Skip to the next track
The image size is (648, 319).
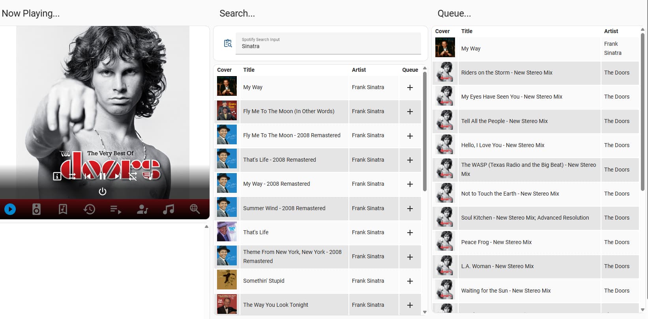click(x=118, y=176)
